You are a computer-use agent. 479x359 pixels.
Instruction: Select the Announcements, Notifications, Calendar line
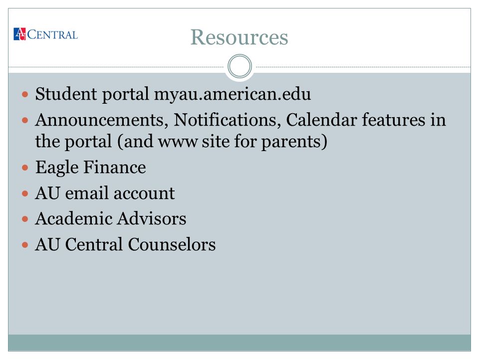240,120
